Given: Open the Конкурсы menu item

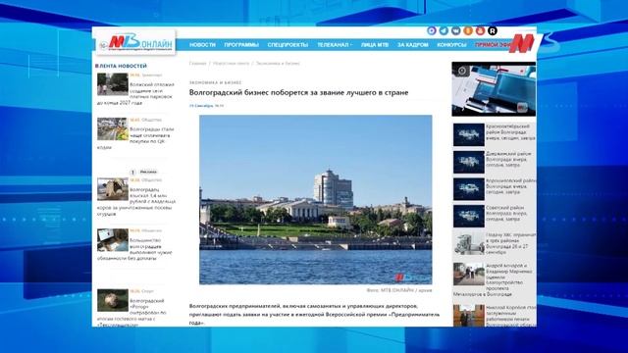Looking at the screenshot, I should pyautogui.click(x=451, y=45).
